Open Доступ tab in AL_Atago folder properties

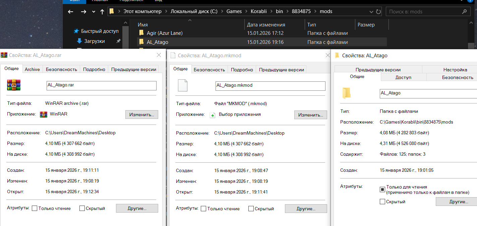[403, 77]
